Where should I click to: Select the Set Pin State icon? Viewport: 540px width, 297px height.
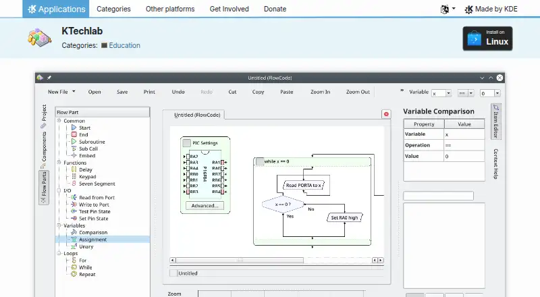[x=74, y=219]
